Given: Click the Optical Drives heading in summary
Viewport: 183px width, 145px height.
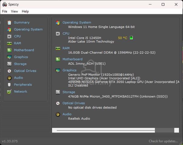Looking at the screenshot, I should tap(73, 103).
